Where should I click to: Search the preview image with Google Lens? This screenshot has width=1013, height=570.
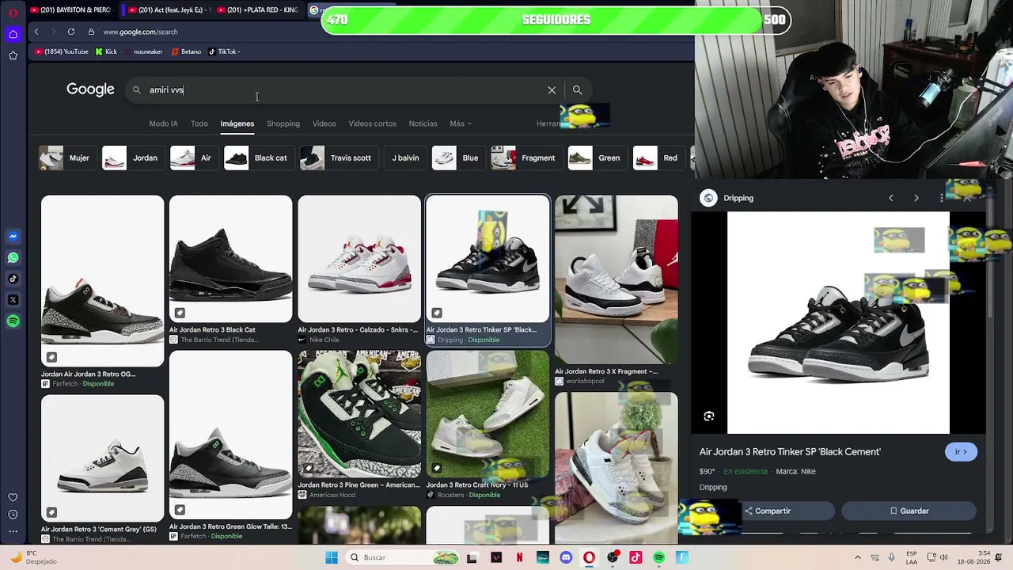click(x=709, y=416)
